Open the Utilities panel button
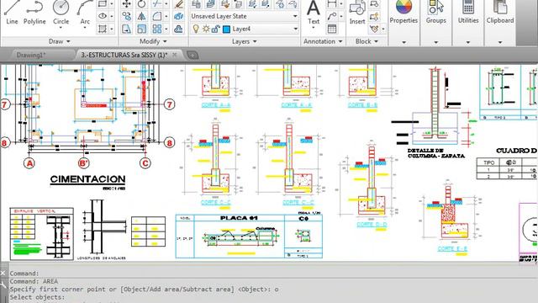 pyautogui.click(x=468, y=20)
